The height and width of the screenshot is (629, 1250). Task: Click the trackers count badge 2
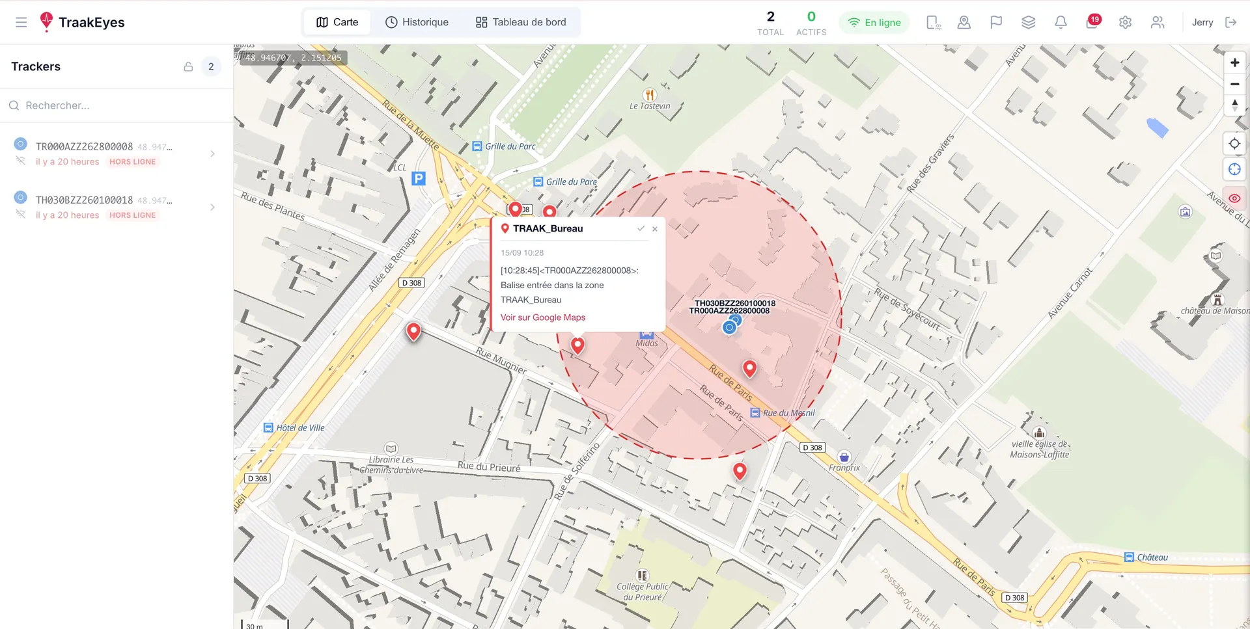[211, 66]
